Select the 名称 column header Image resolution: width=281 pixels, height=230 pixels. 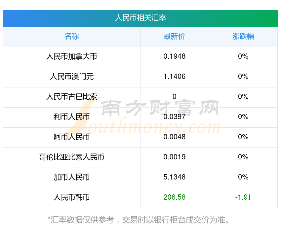(x=72, y=36)
